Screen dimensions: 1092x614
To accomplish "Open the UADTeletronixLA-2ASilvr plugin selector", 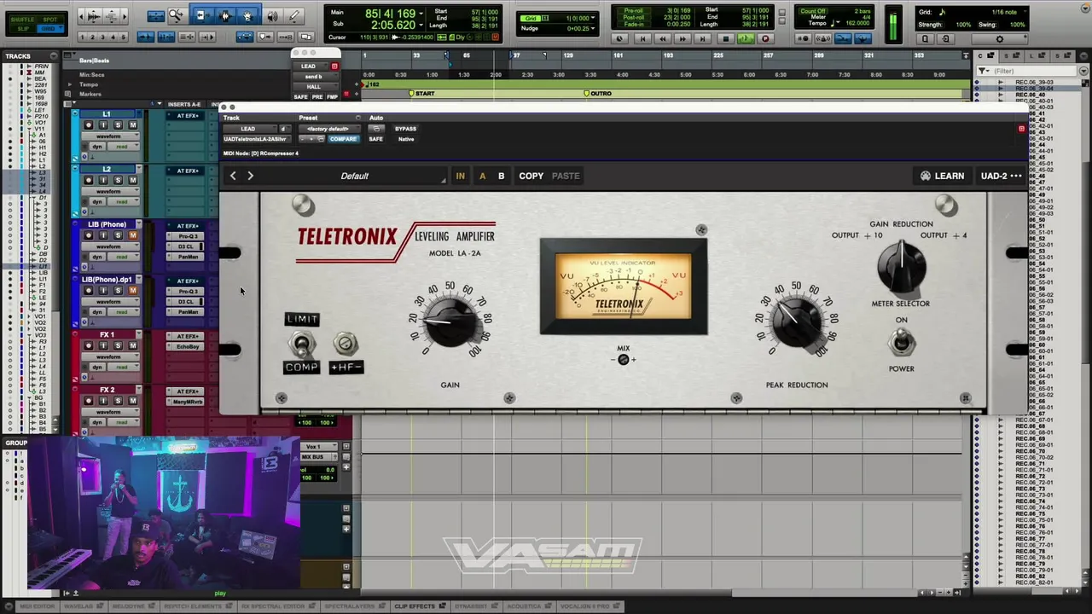I will [257, 139].
